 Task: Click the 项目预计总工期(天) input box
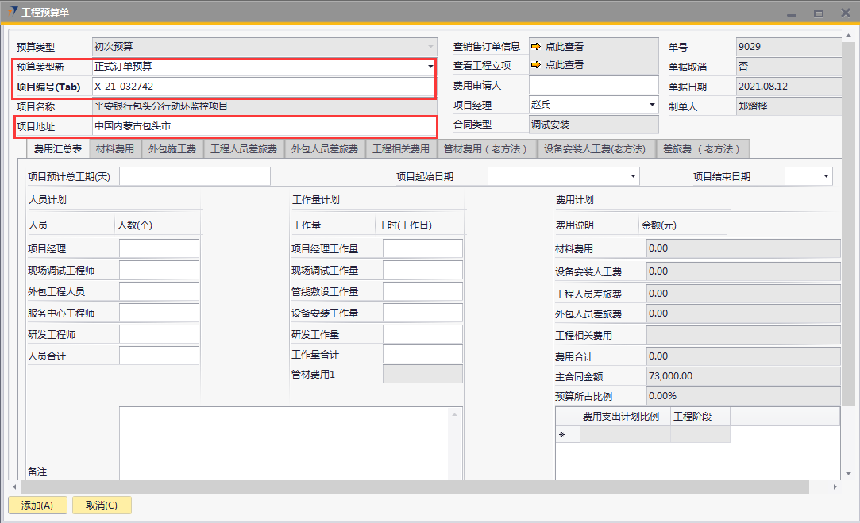pos(195,176)
